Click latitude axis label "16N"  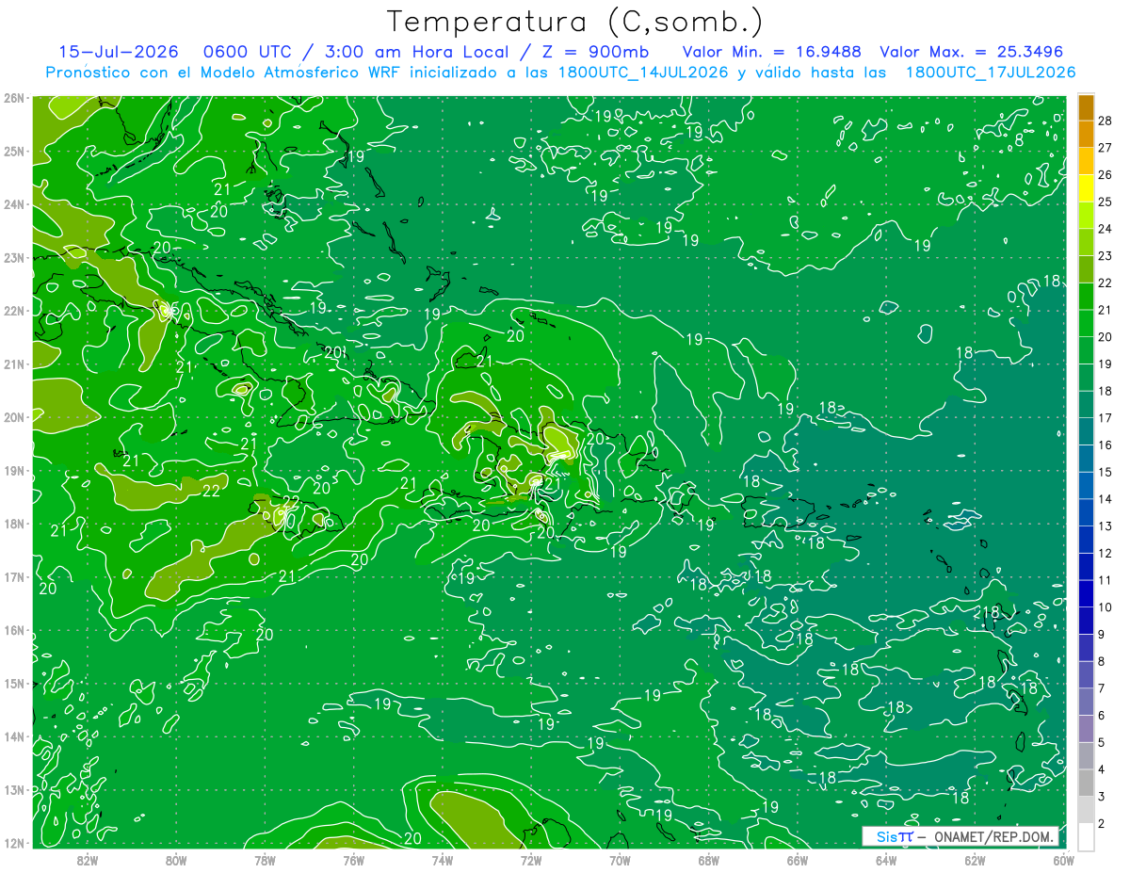(x=13, y=630)
